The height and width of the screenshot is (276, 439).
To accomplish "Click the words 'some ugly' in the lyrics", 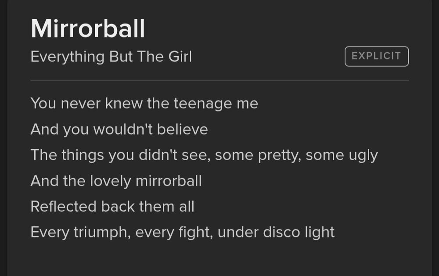I will tap(342, 156).
